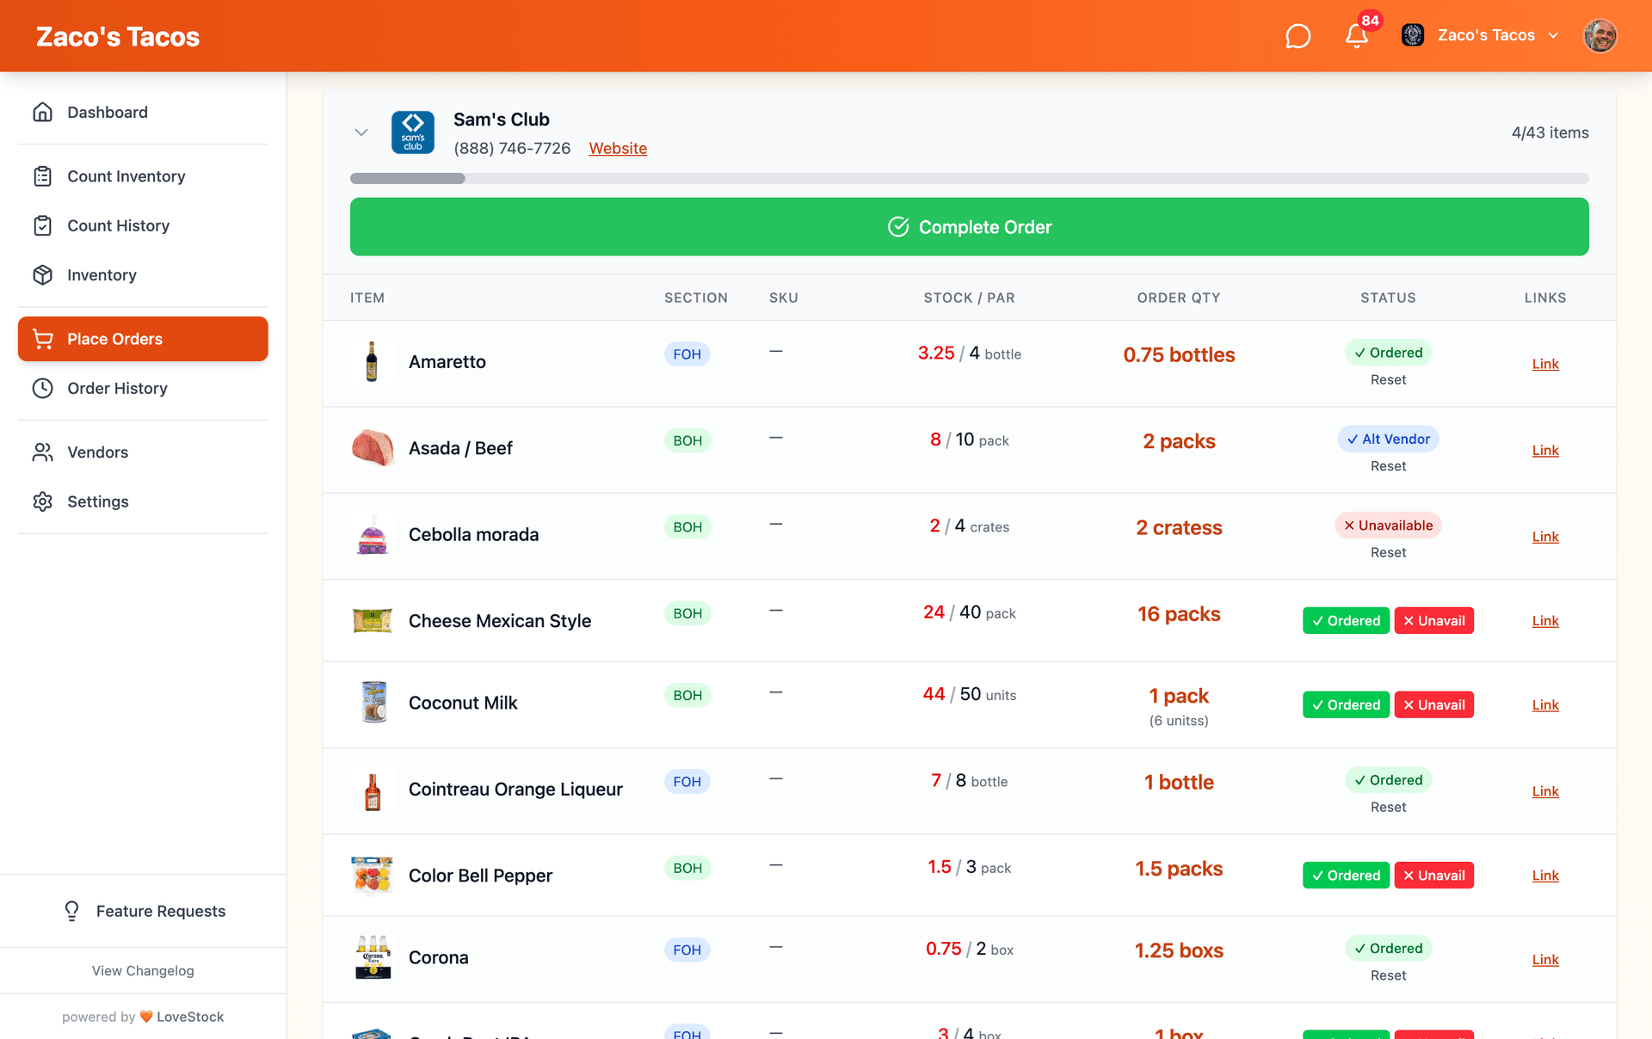Open the Zaco's Tacos account dropdown
The image size is (1652, 1039).
coord(1484,36)
